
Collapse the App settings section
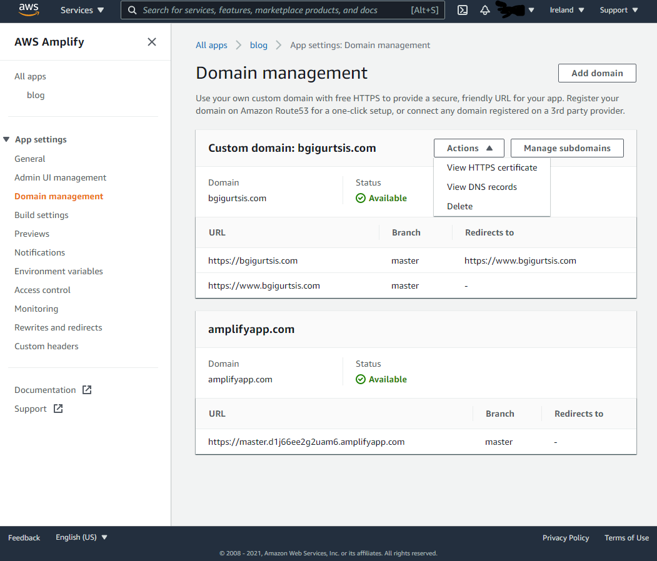pyautogui.click(x=6, y=139)
